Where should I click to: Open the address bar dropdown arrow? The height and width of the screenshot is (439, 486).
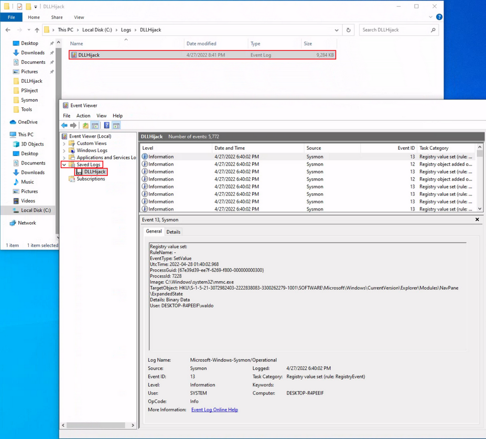(x=337, y=30)
